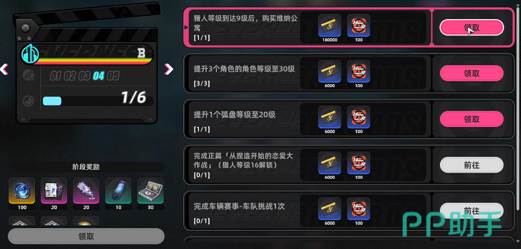Go to previous stage with left chevron
521x249 pixels.
point(3,69)
